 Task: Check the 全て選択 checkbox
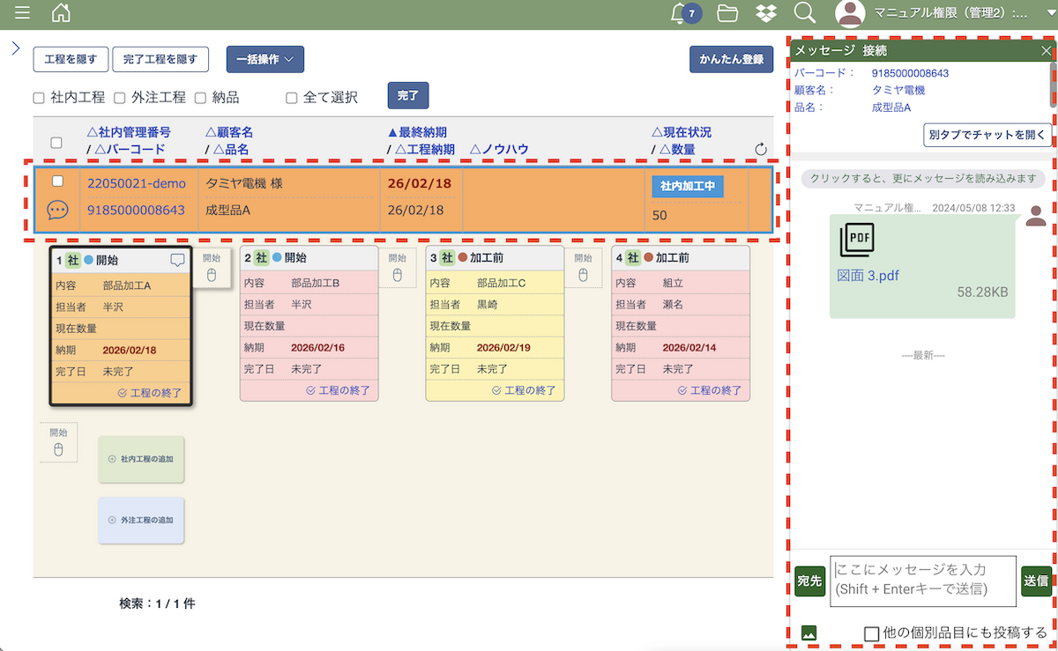[292, 98]
